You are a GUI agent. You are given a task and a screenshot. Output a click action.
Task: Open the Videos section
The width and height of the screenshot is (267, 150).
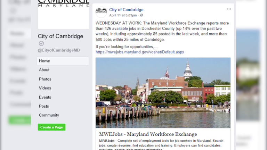click(x=45, y=88)
